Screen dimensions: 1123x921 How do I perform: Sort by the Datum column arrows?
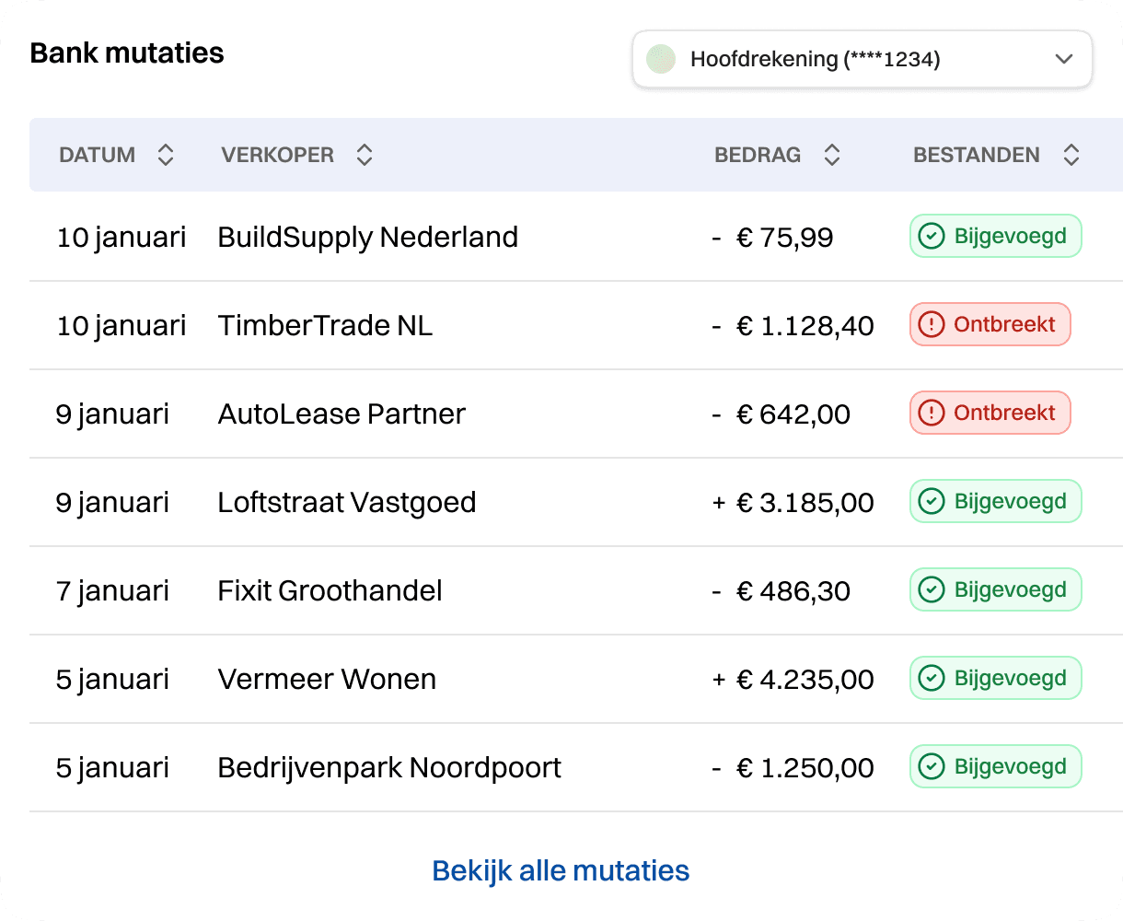click(166, 155)
